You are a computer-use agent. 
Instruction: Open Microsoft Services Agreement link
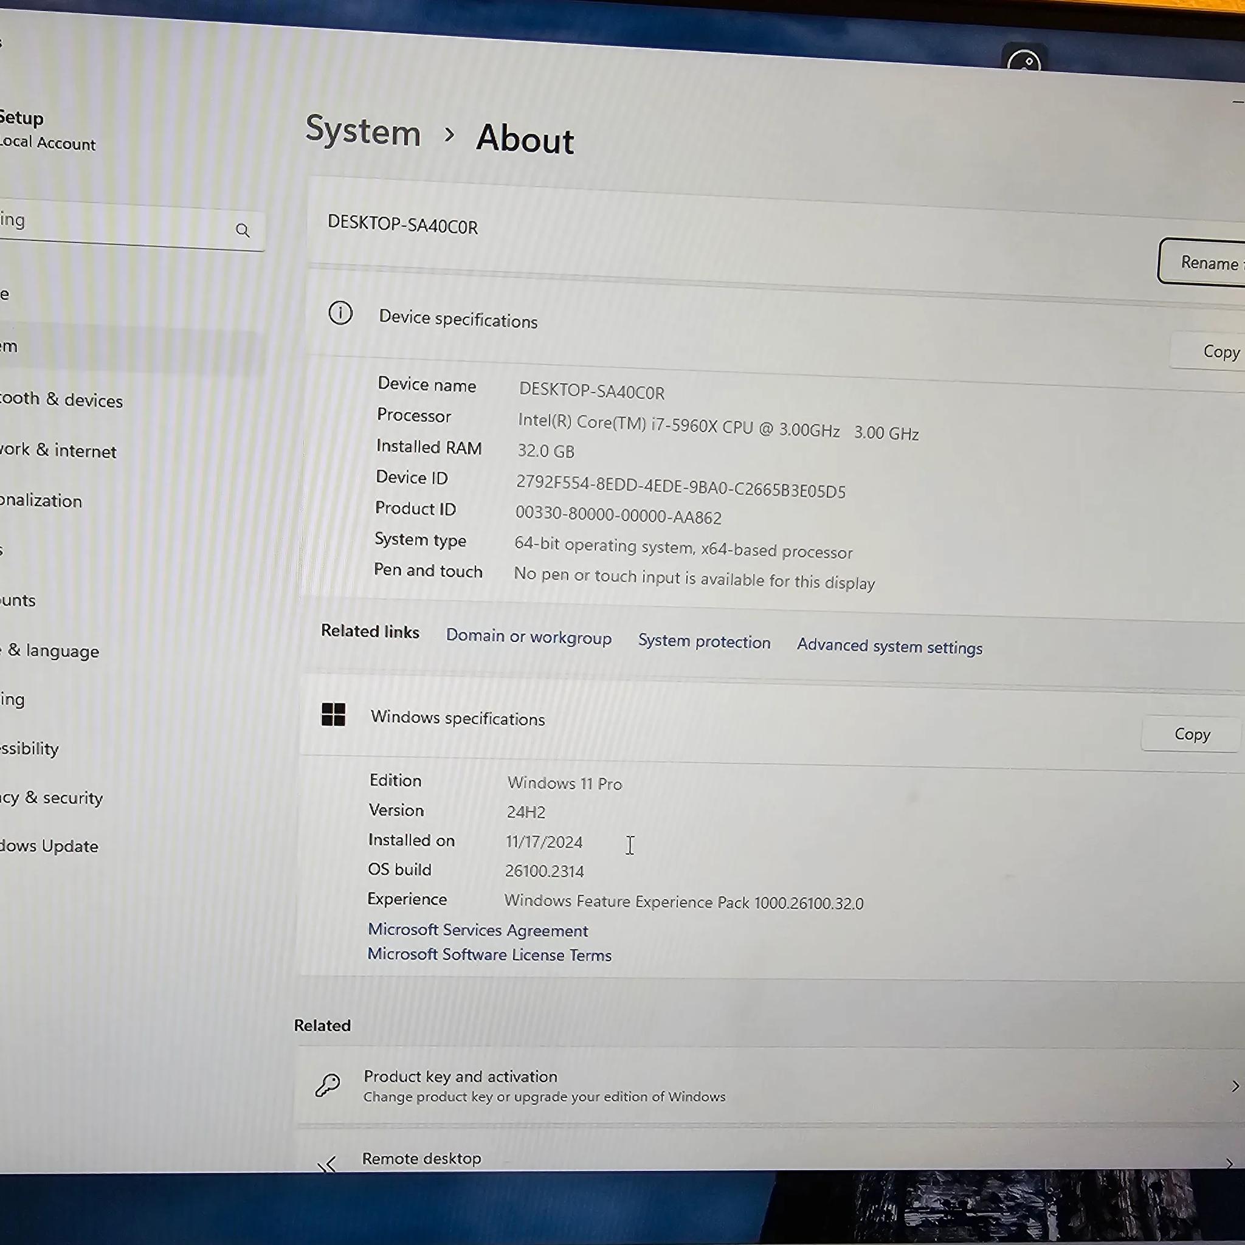click(477, 930)
